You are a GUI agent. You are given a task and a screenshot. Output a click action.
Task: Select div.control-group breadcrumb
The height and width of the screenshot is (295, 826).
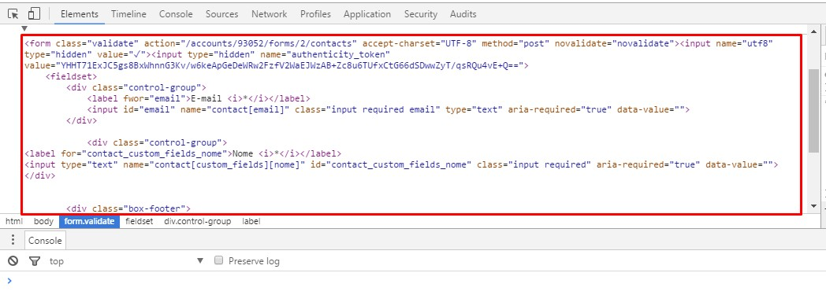click(x=197, y=221)
